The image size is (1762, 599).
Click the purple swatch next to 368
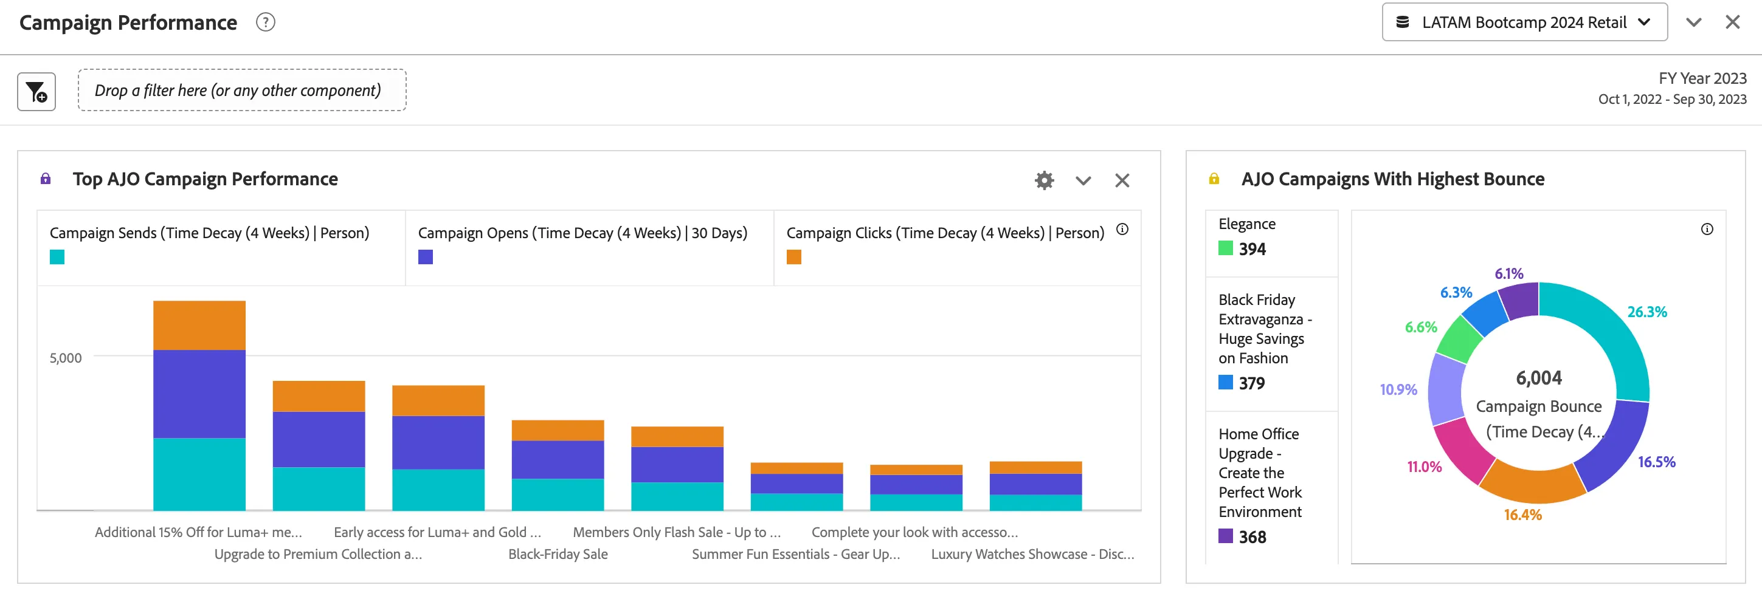(1225, 537)
